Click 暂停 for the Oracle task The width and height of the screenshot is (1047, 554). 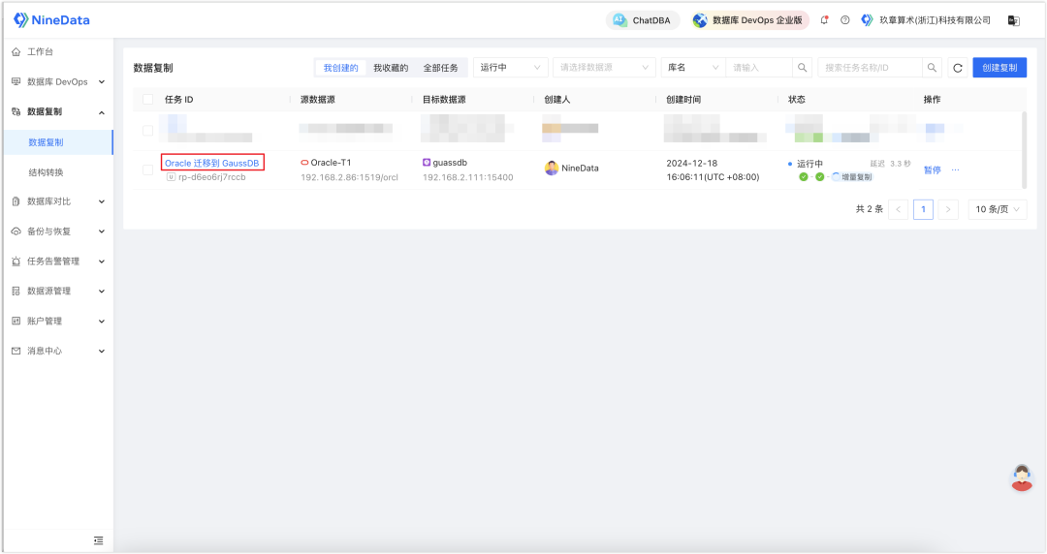(933, 170)
